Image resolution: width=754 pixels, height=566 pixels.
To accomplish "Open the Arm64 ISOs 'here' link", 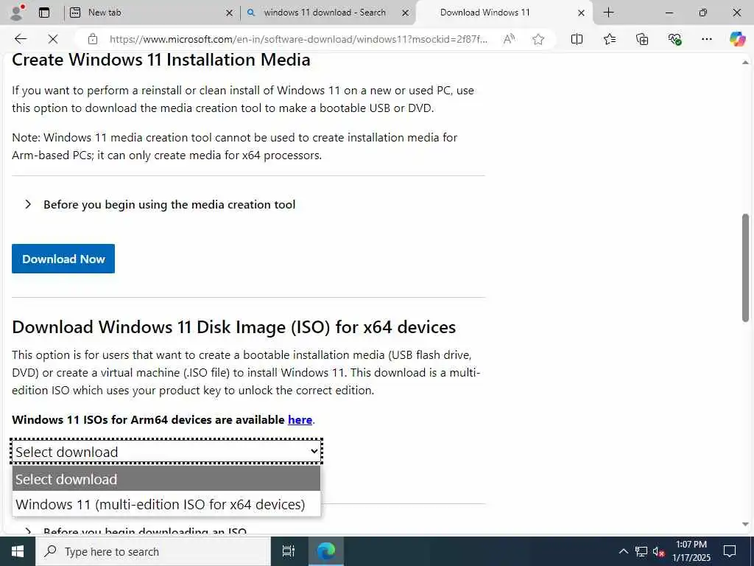I will (x=300, y=419).
